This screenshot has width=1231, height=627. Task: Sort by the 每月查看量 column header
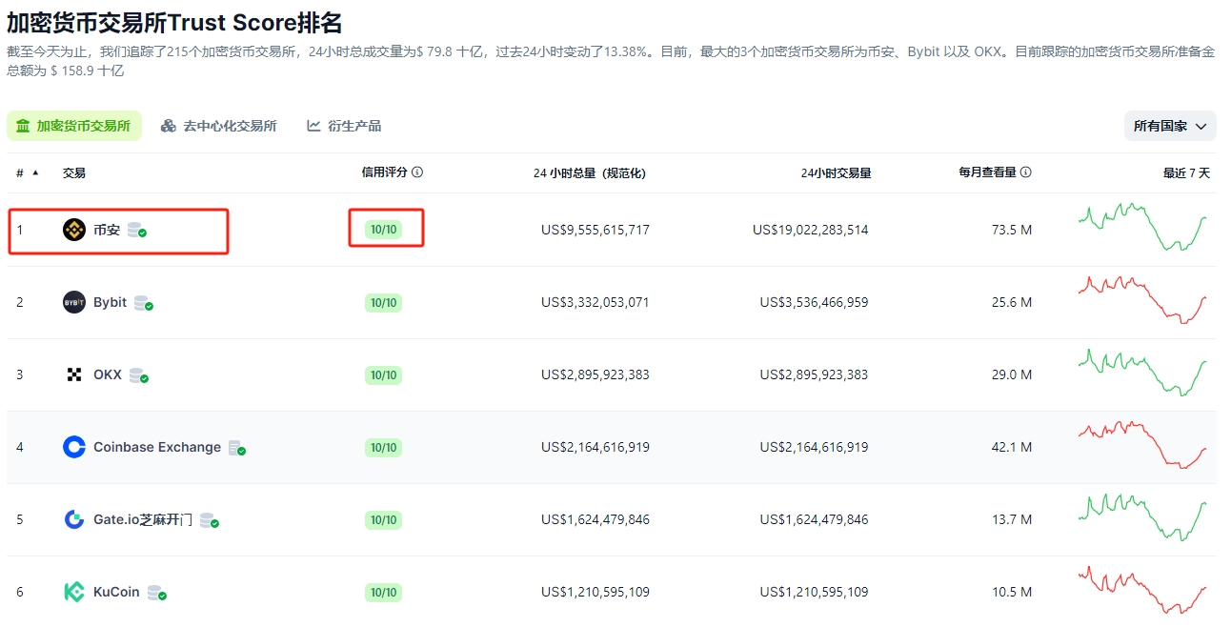(x=987, y=172)
